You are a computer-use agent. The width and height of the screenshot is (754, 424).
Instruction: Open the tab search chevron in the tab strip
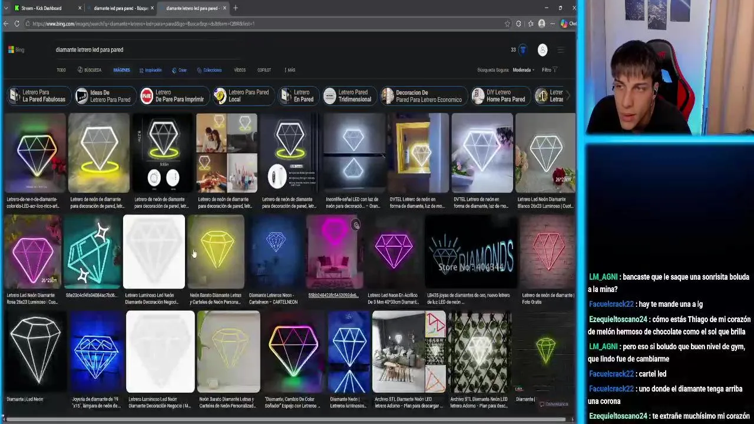pos(6,8)
